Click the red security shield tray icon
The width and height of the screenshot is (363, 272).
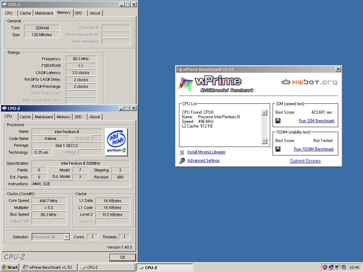325,267
